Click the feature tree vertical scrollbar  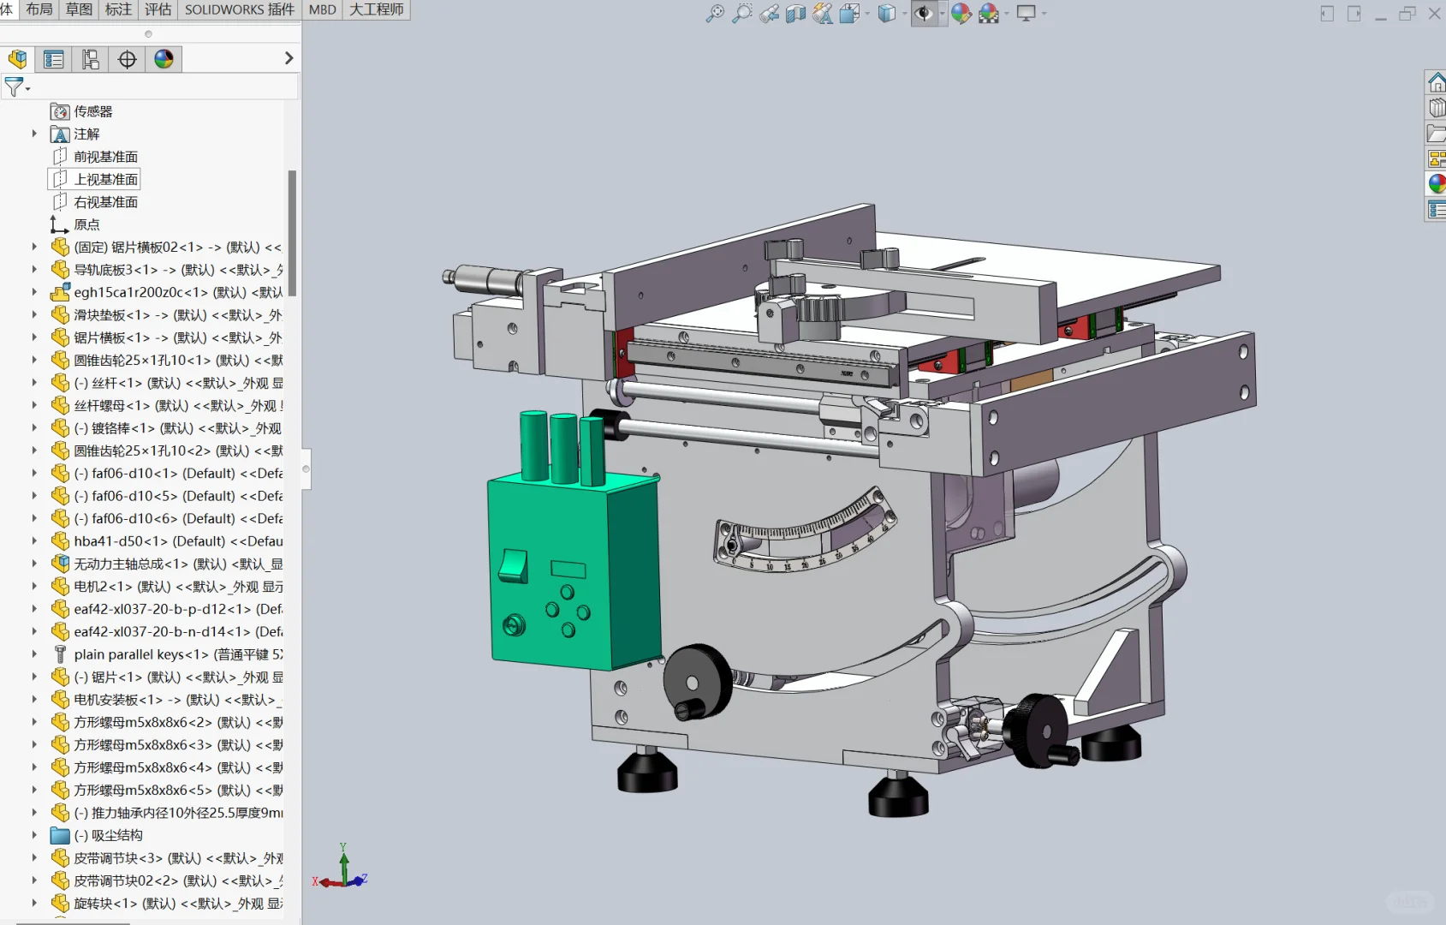pyautogui.click(x=292, y=233)
